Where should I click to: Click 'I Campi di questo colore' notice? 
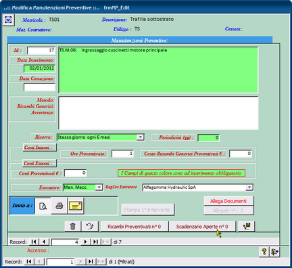(181, 173)
